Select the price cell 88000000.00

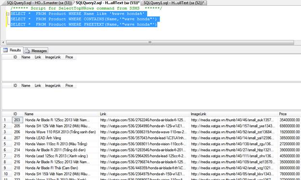pos(289,168)
